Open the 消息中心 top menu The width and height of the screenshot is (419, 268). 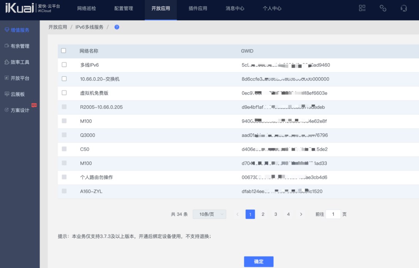coord(235,8)
